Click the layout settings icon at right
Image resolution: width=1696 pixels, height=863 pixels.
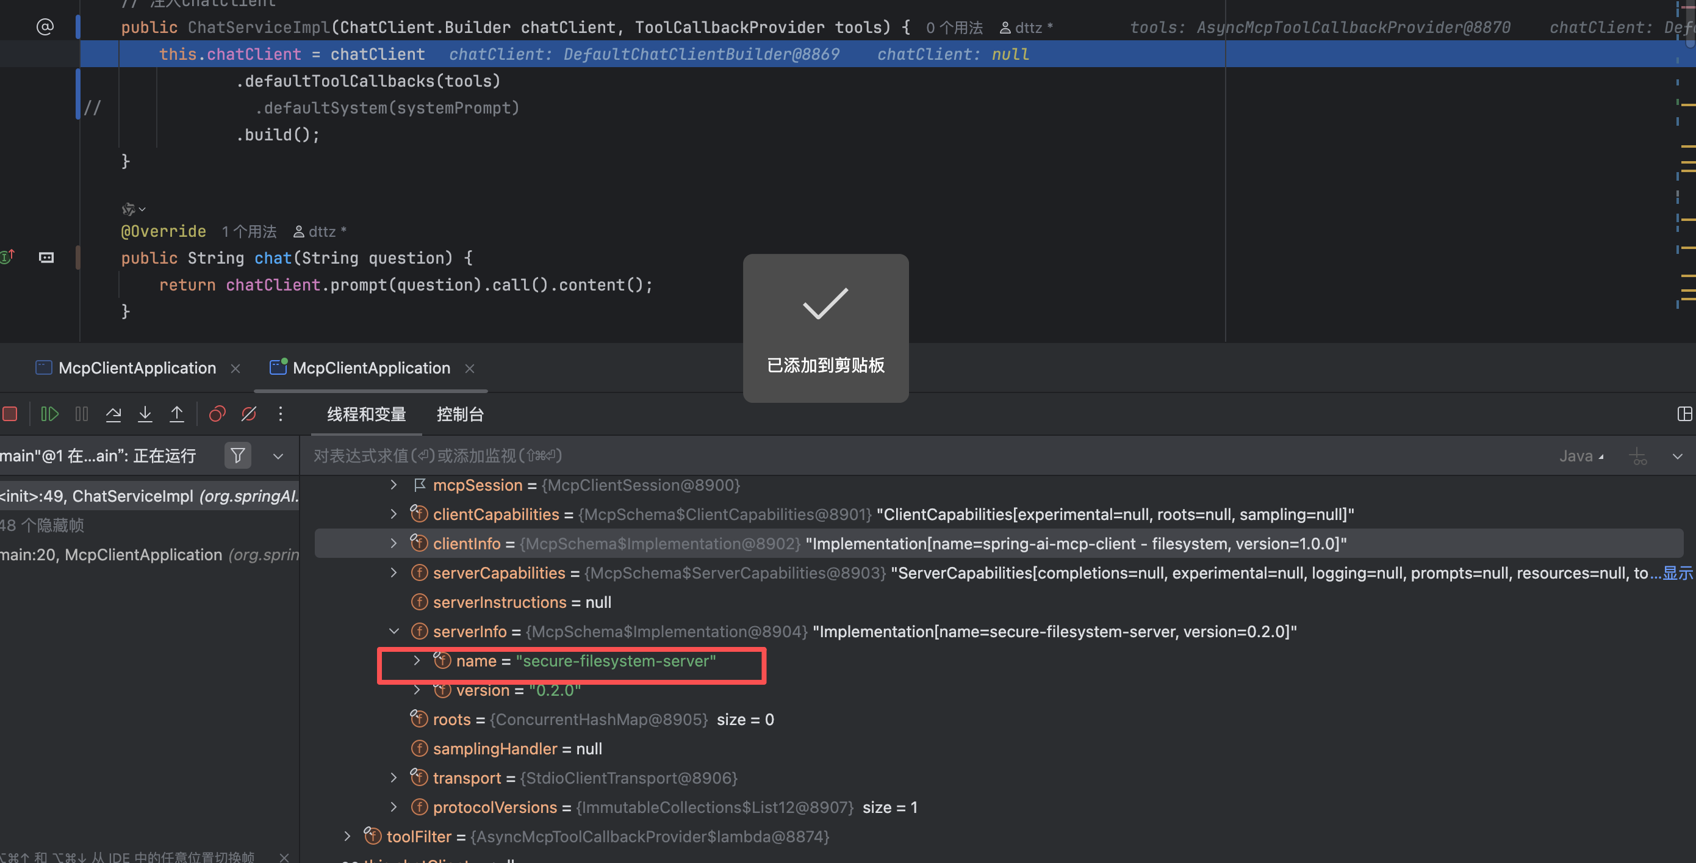[1684, 414]
